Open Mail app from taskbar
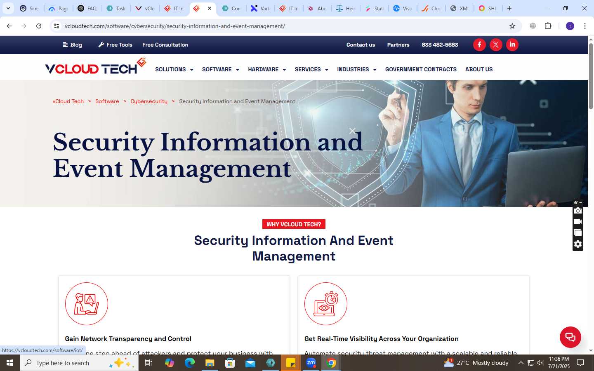This screenshot has height=371, width=594. pyautogui.click(x=250, y=363)
